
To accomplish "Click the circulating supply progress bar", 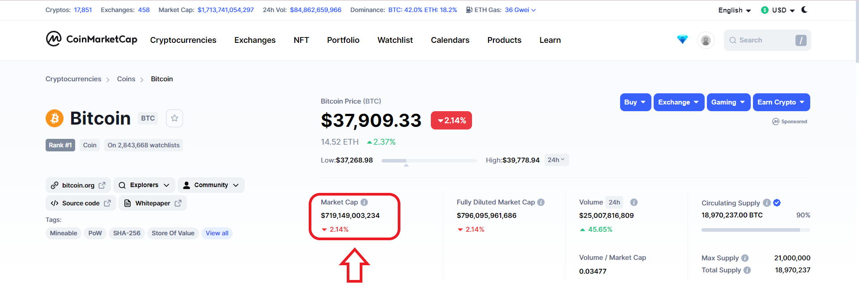I will [756, 230].
